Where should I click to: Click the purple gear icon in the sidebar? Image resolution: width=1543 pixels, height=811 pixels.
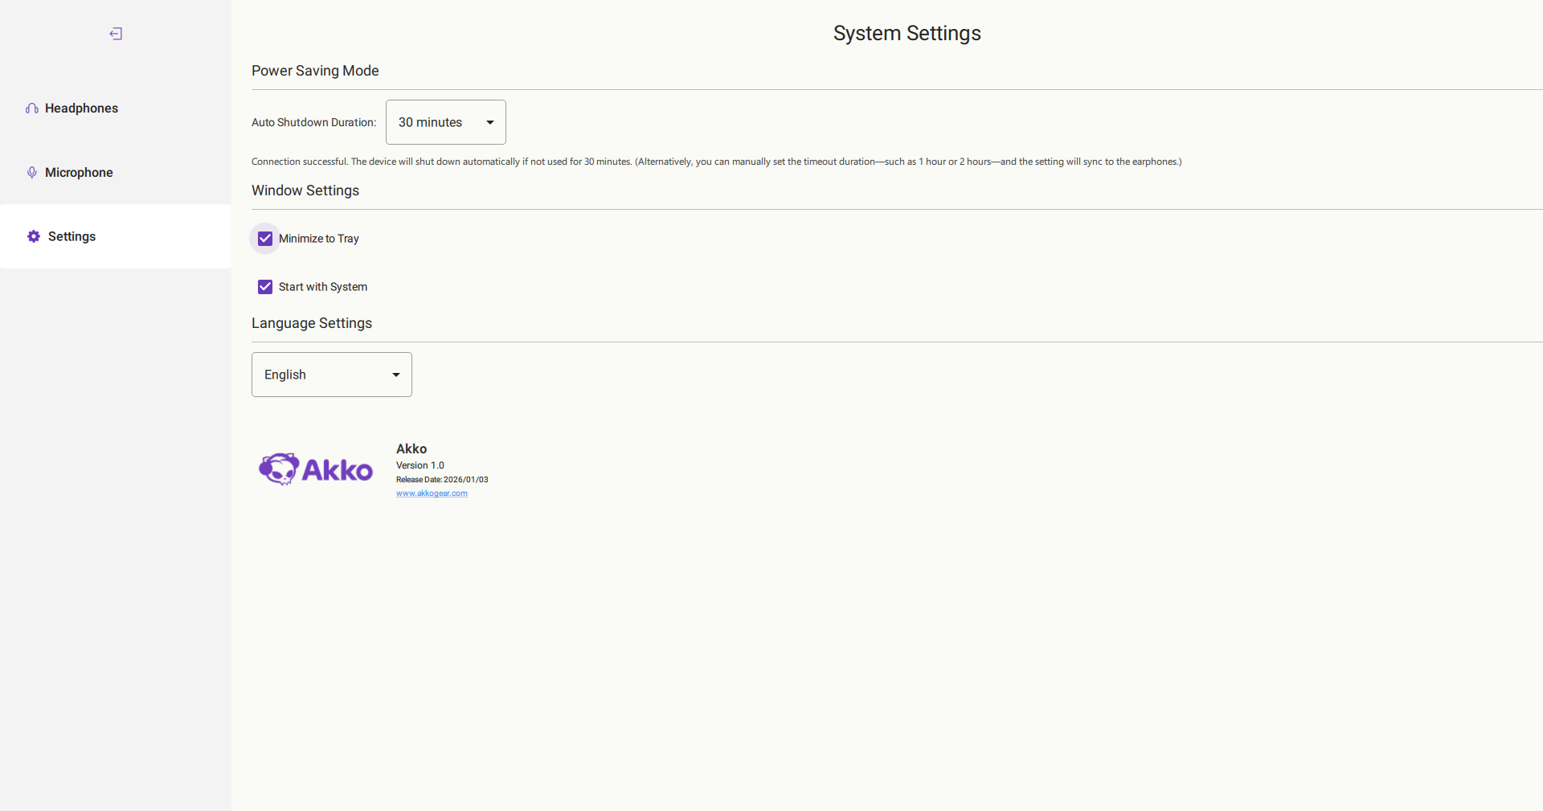(34, 236)
